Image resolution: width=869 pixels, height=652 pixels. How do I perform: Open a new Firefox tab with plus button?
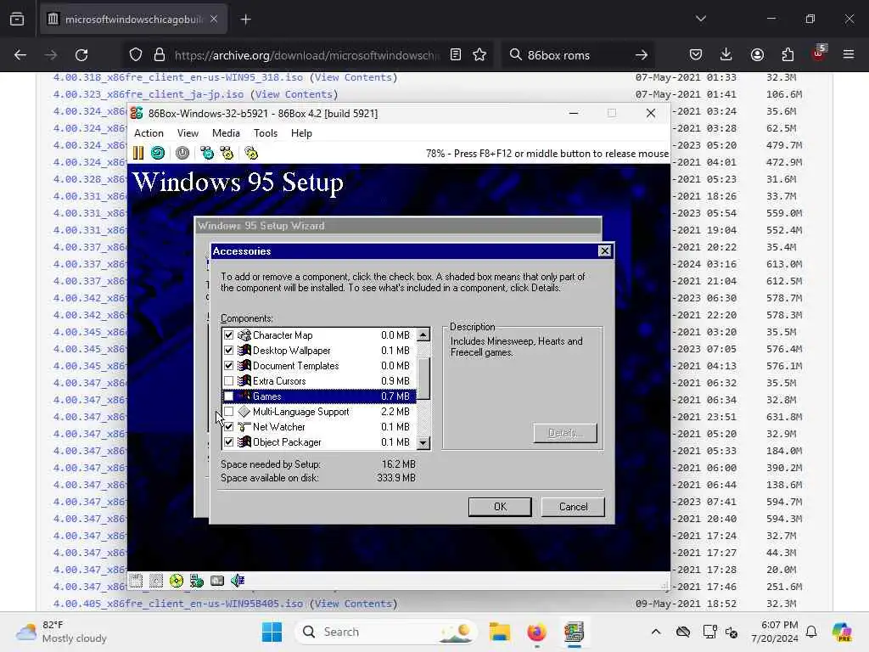[245, 20]
